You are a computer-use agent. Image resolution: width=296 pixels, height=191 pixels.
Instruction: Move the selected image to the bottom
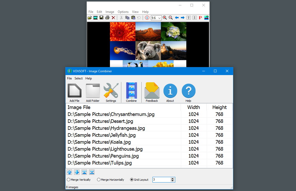tap(92, 172)
